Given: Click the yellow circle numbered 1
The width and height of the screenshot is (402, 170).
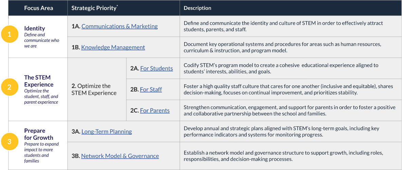Looking at the screenshot, I should tap(9, 34).
